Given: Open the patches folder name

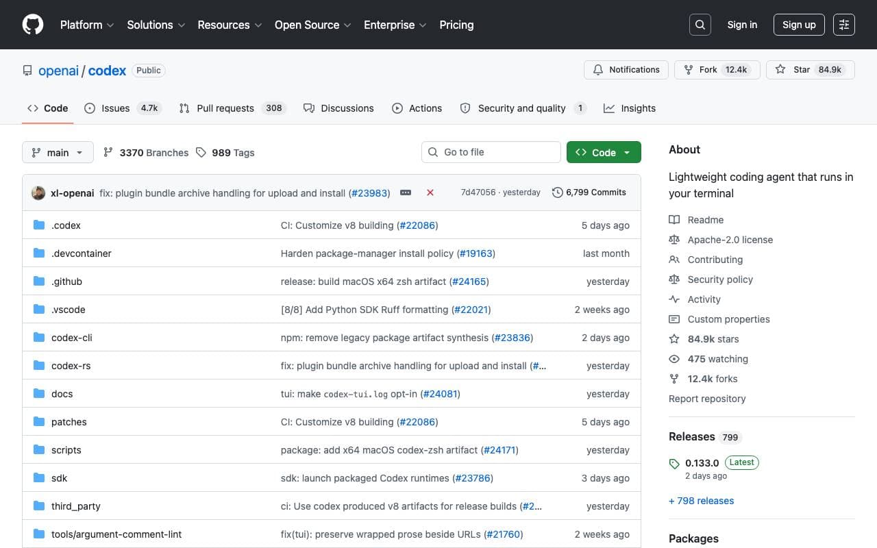Looking at the screenshot, I should click(x=69, y=422).
